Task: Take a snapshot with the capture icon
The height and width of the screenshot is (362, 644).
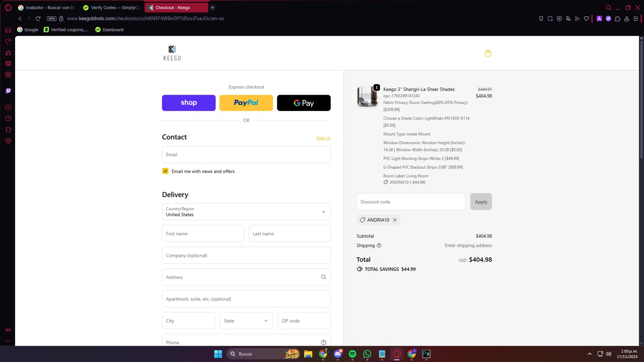Action: tap(550, 18)
